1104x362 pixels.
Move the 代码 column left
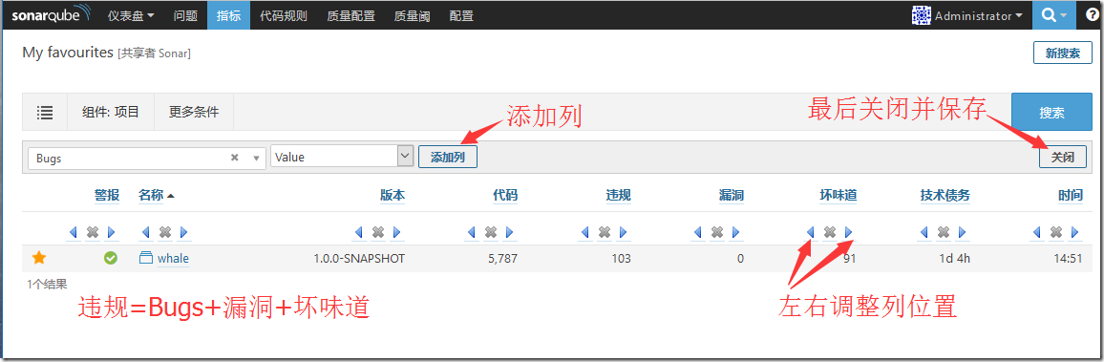point(472,232)
